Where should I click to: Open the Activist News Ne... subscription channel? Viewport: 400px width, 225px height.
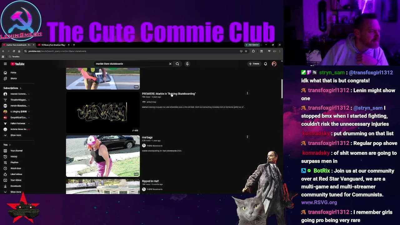point(16,129)
